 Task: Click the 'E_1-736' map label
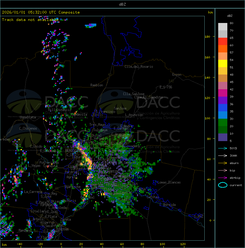point(166,87)
